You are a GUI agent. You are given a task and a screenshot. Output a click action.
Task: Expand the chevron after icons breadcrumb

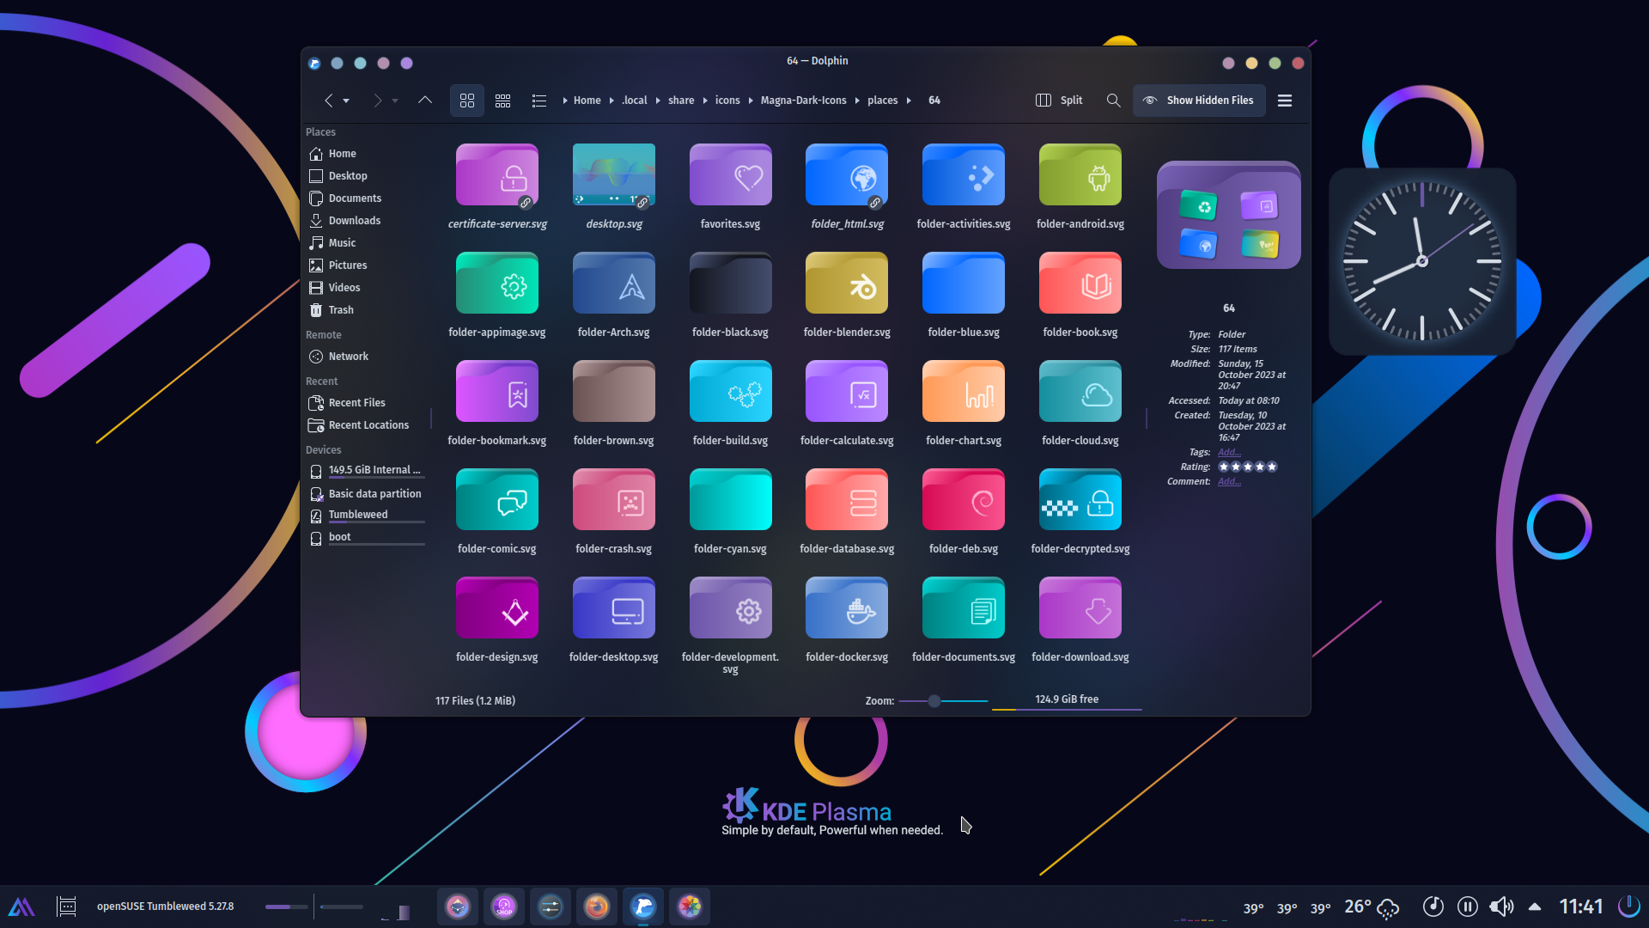point(751,101)
